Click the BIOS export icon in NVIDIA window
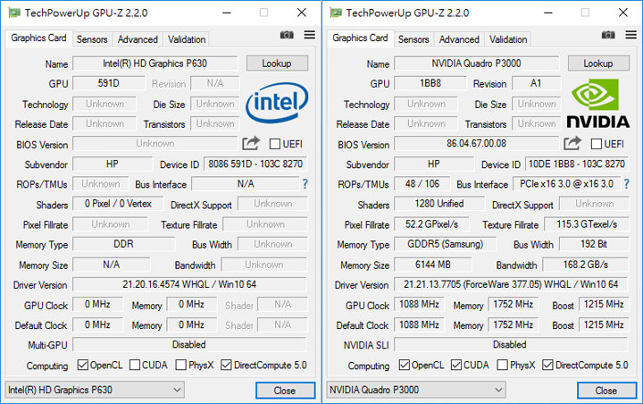643x404 pixels. [572, 143]
